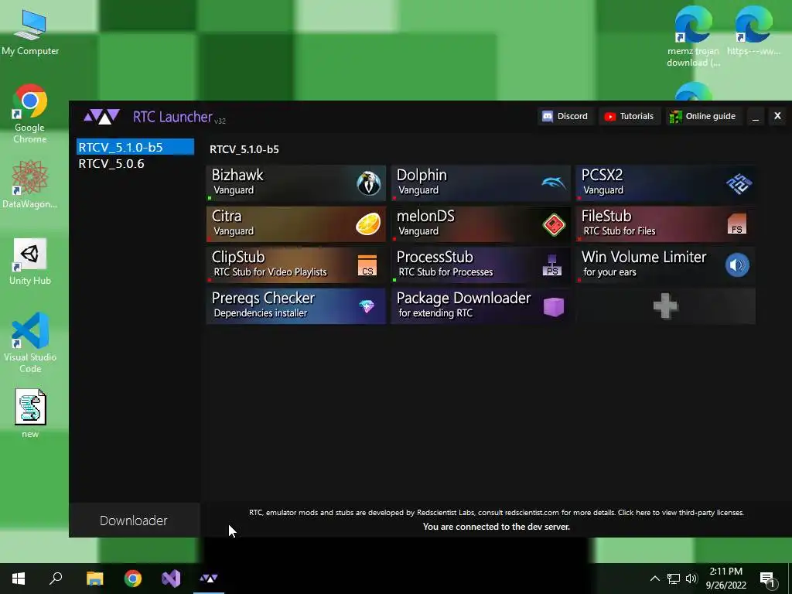The image size is (792, 594).
Task: Minimize the RTC Launcher window
Action: pyautogui.click(x=756, y=117)
